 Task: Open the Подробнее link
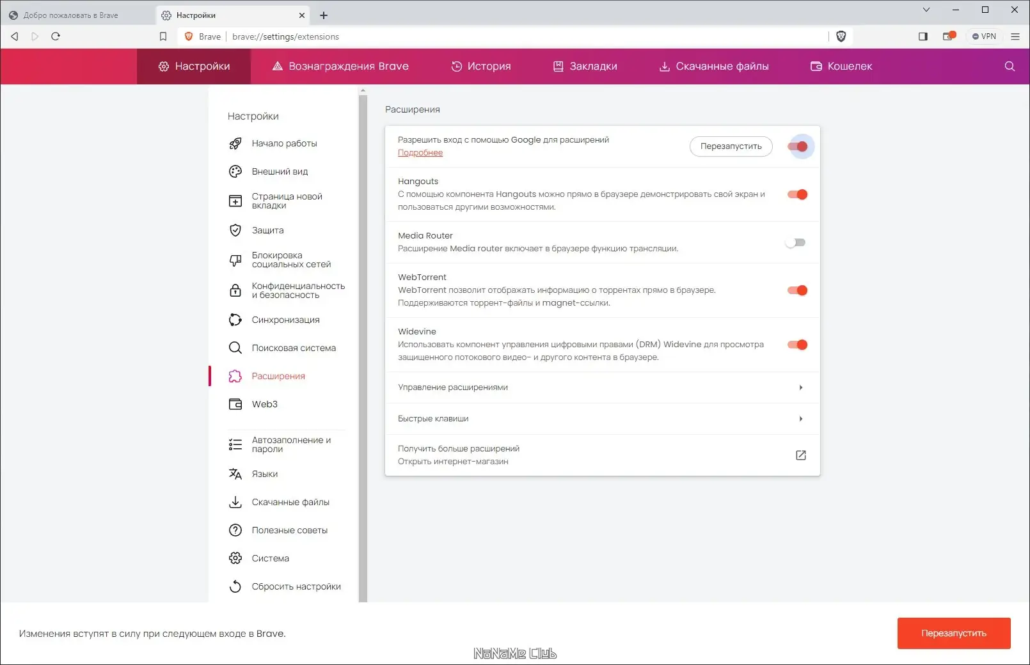420,153
